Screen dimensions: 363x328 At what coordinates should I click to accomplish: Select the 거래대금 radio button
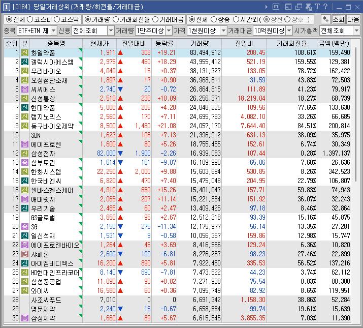click(x=155, y=19)
